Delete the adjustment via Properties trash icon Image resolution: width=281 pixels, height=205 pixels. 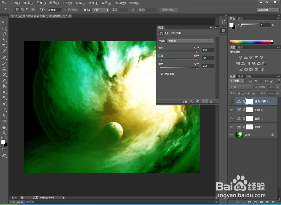(x=211, y=101)
